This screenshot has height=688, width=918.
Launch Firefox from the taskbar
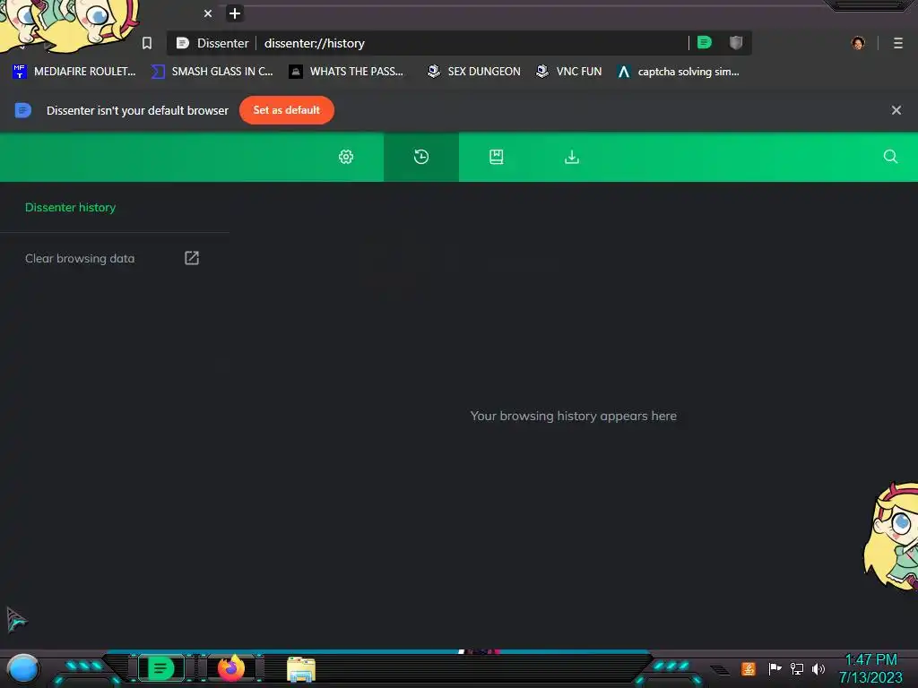click(231, 668)
